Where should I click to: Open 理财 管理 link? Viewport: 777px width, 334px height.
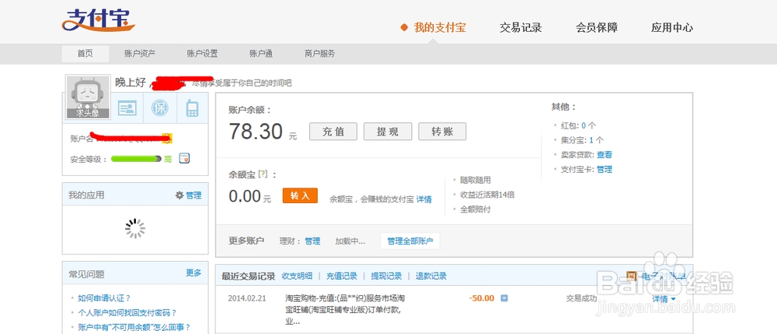[x=312, y=241]
